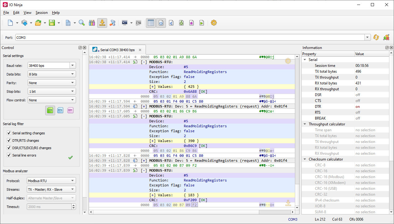The height and width of the screenshot is (224, 394).
Task: Open the dropdown beside the terminal icon
Action: click(131, 23)
